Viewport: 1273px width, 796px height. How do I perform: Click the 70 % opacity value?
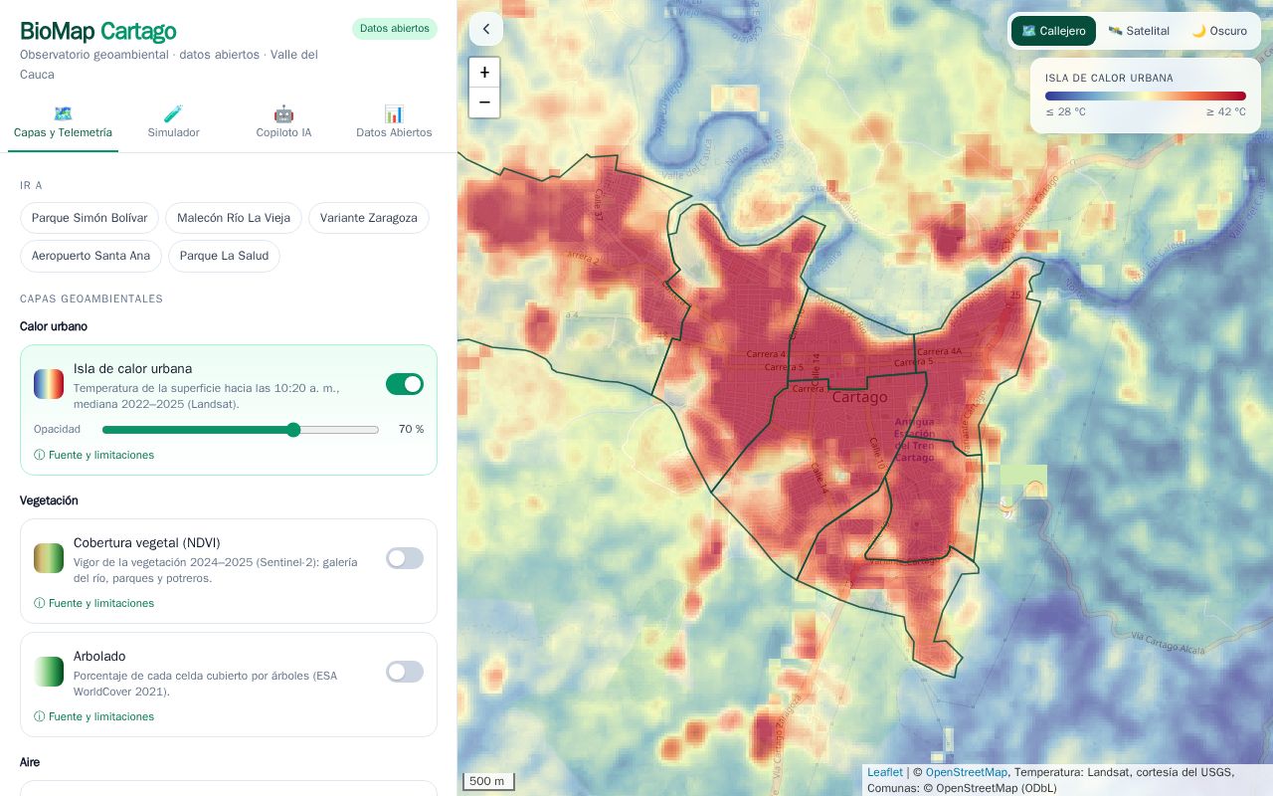(x=411, y=430)
